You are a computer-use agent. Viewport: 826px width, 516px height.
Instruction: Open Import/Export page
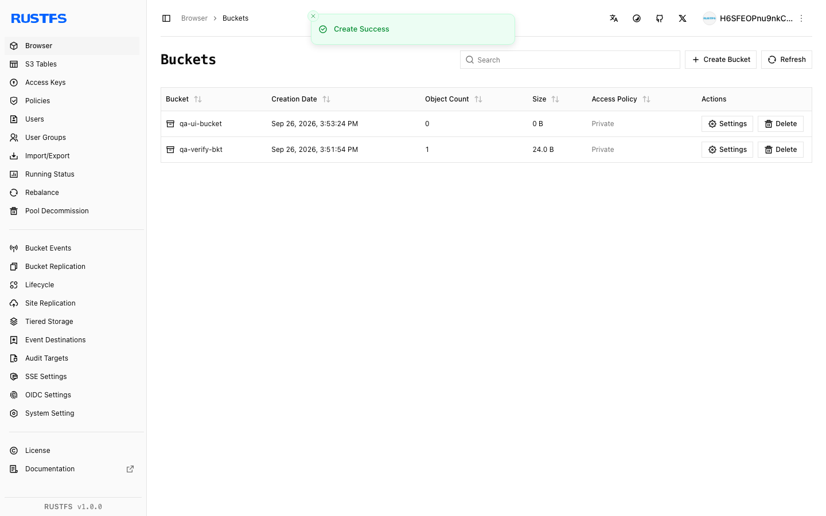(x=72, y=156)
